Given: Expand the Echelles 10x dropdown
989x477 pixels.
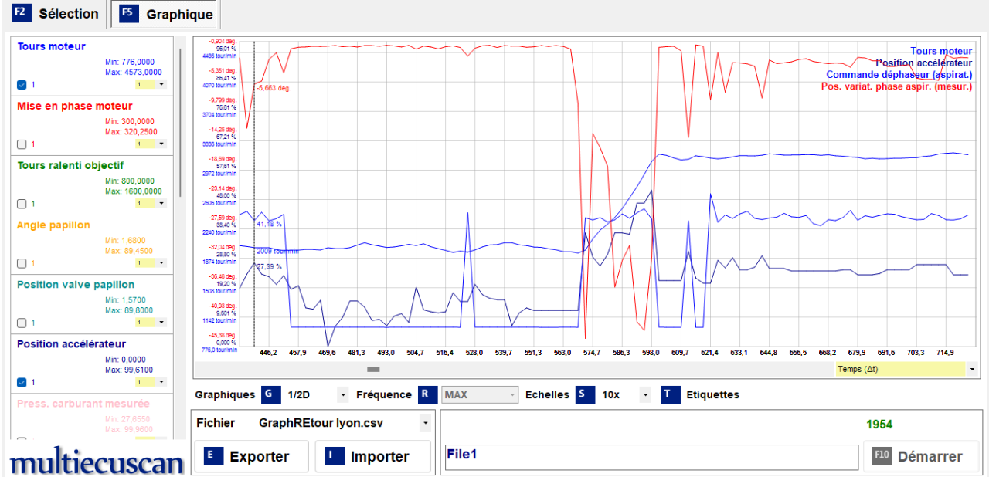Looking at the screenshot, I should (x=645, y=395).
